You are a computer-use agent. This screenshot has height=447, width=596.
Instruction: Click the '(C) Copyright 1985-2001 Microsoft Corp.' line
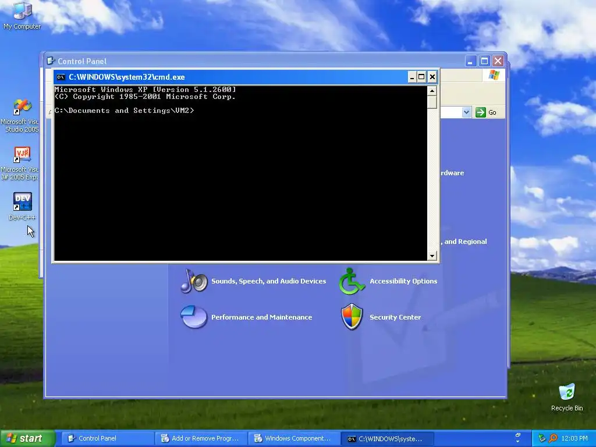tap(145, 97)
